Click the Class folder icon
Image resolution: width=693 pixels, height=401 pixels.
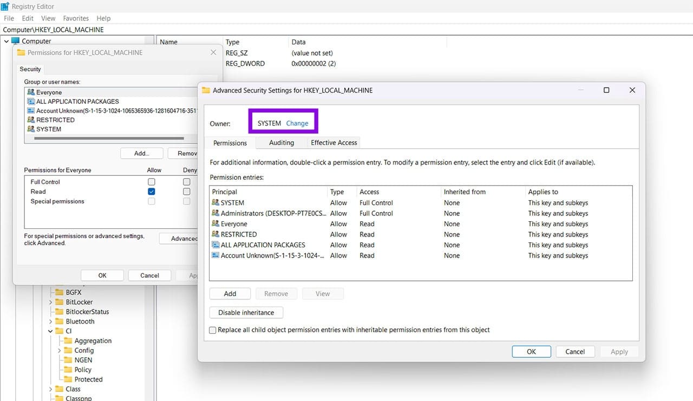click(x=60, y=389)
